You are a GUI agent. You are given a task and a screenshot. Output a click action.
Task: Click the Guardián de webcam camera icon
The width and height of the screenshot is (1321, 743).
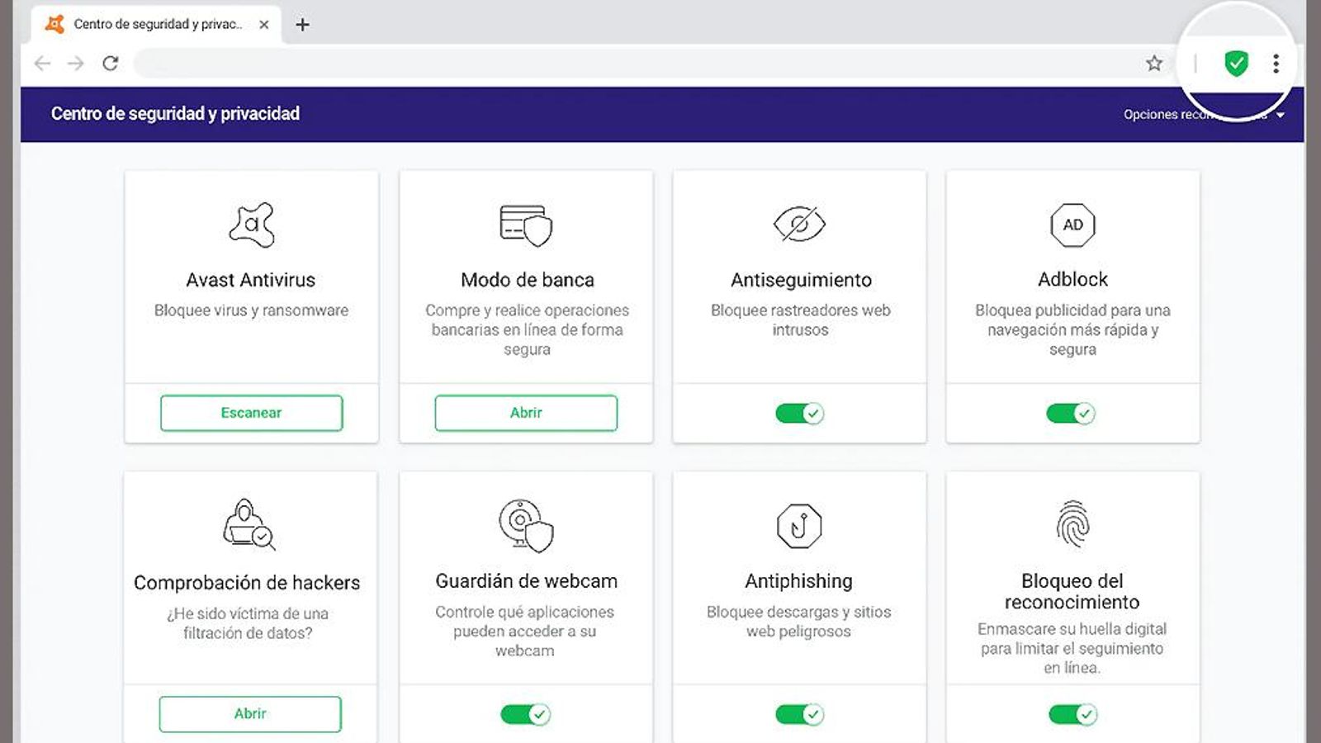tap(525, 527)
